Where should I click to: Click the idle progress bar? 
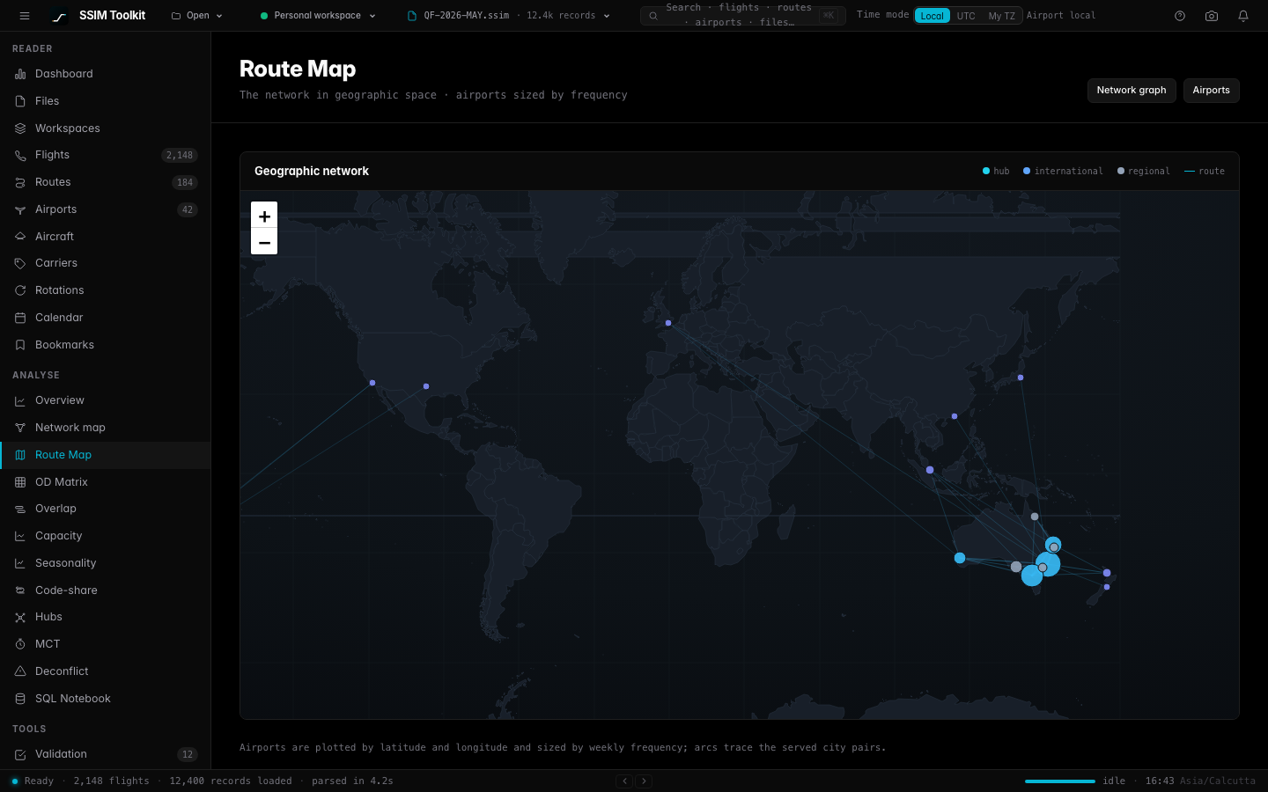1060,781
